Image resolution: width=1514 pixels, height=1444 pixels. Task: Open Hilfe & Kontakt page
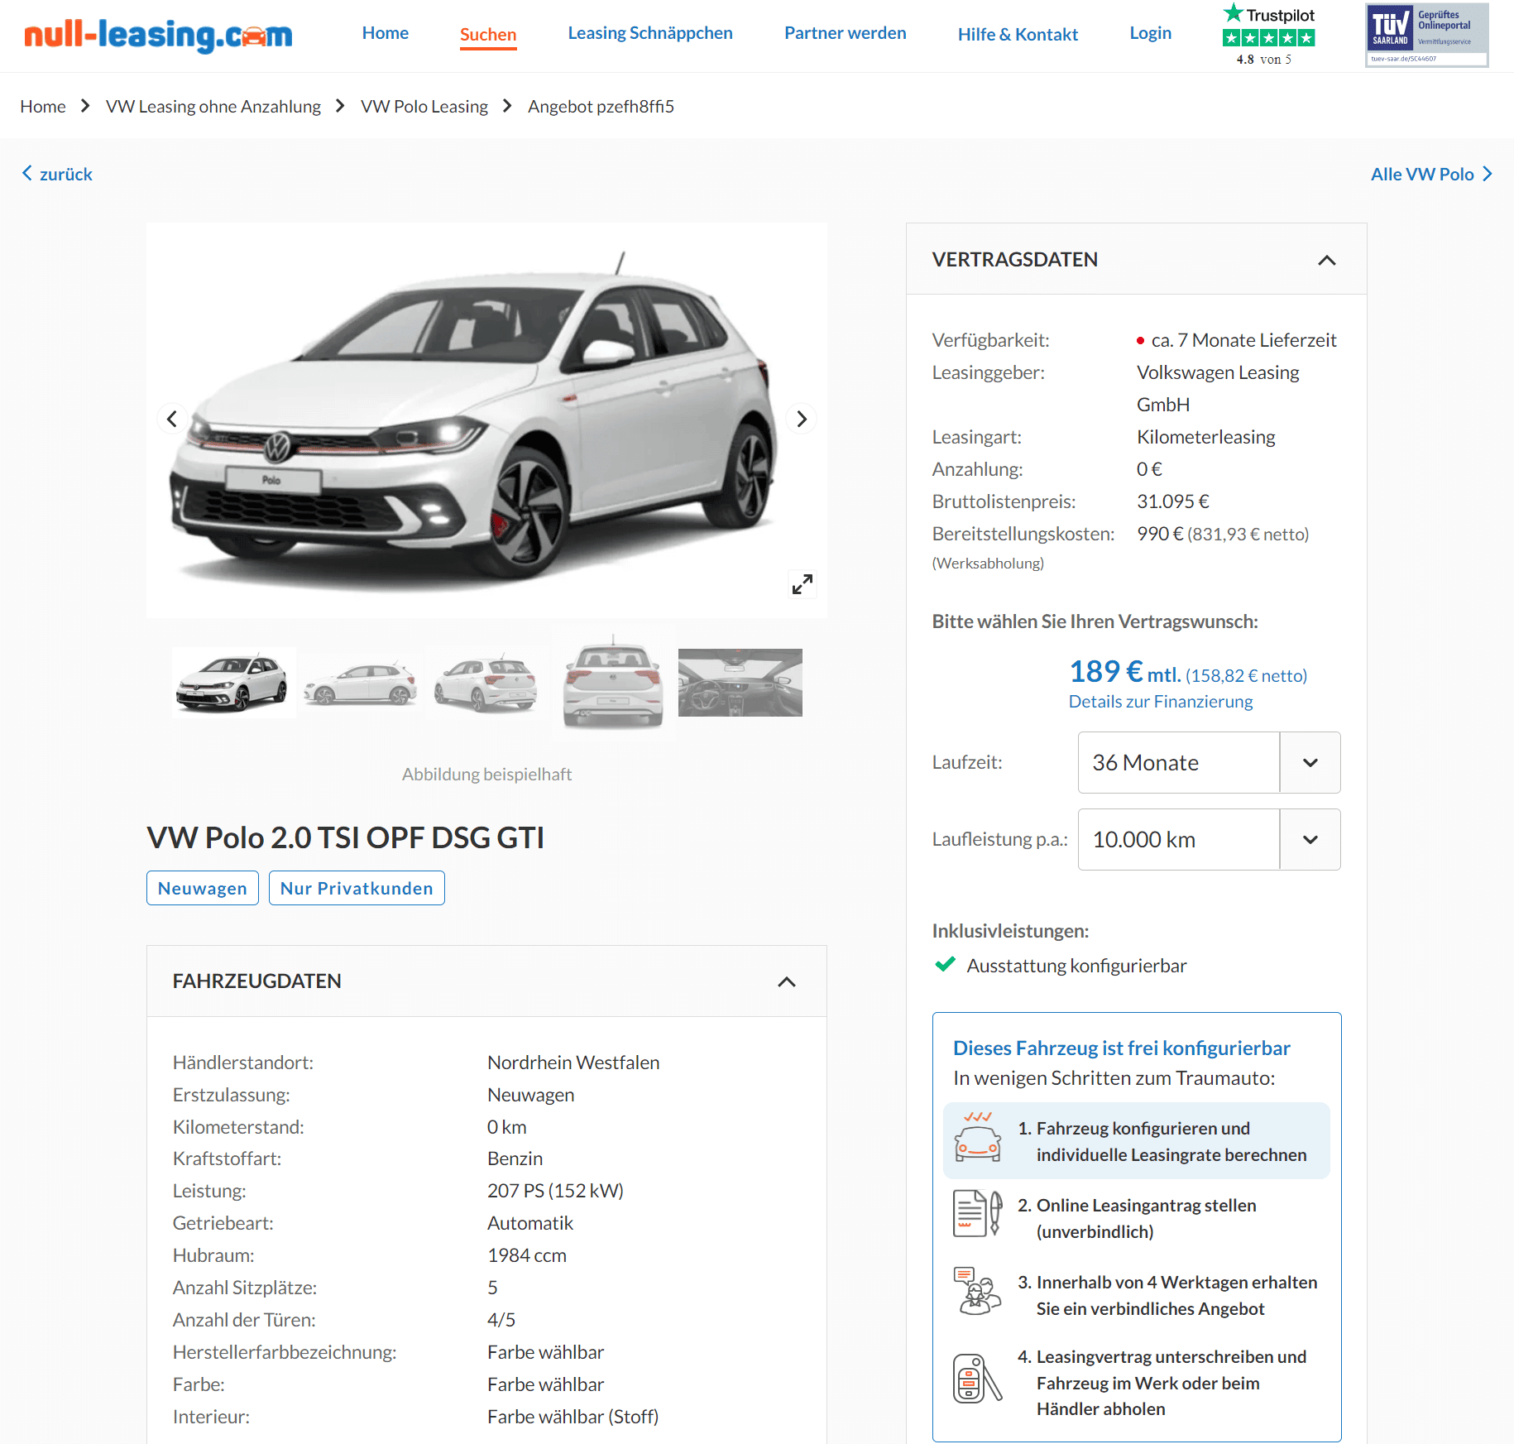click(x=1018, y=35)
